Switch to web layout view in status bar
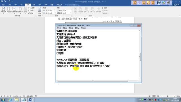This screenshot has height=102, width=181. pos(158,96)
